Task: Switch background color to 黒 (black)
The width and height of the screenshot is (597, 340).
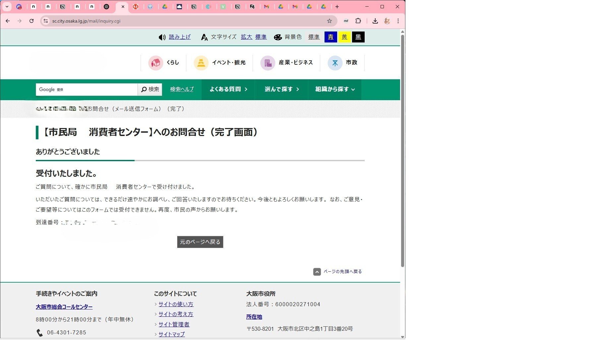Action: (x=358, y=37)
